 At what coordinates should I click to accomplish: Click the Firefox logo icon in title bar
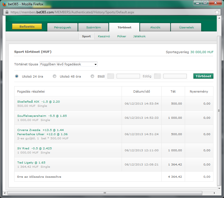pos(4,4)
